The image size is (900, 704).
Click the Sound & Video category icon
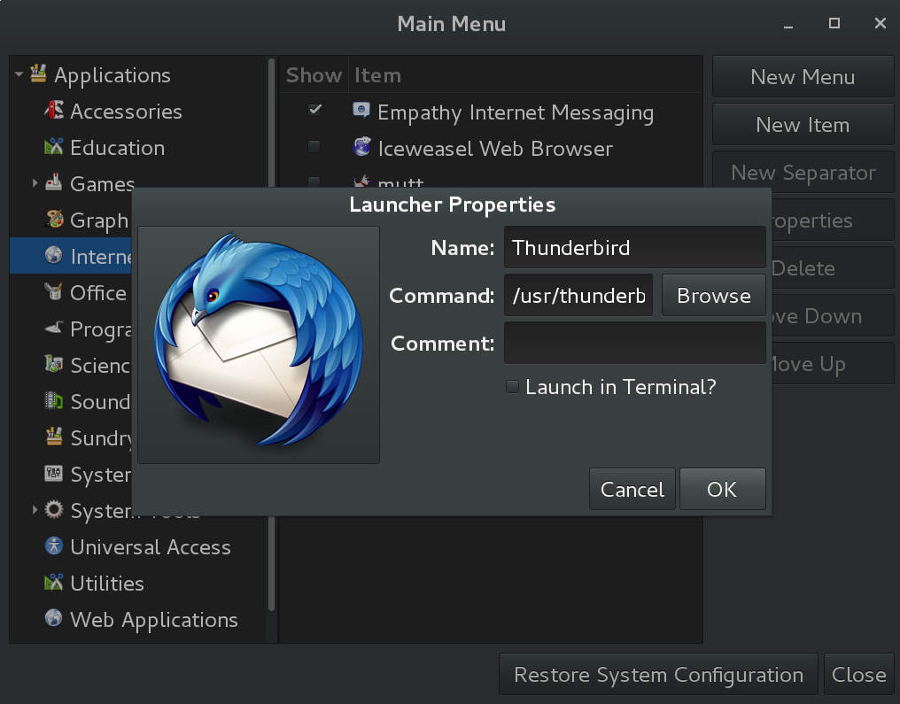click(x=54, y=400)
